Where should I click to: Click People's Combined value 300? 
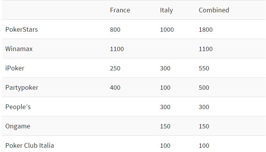pos(204,107)
